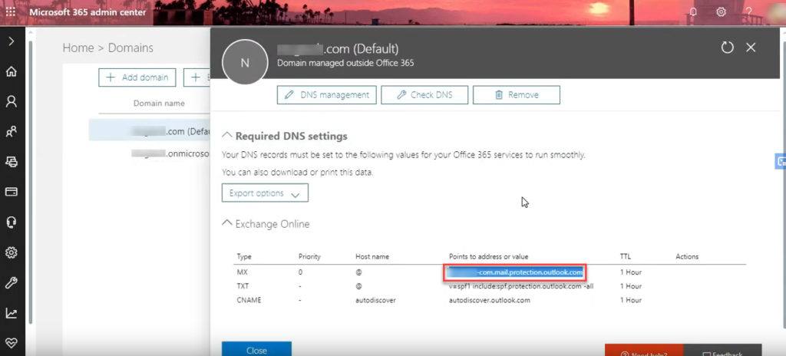Open Users from the sidebar icon
The width and height of the screenshot is (786, 356).
coord(11,102)
